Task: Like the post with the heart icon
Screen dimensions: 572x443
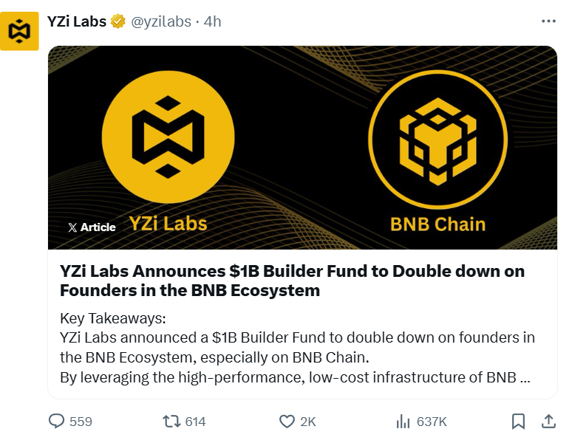Action: click(287, 422)
